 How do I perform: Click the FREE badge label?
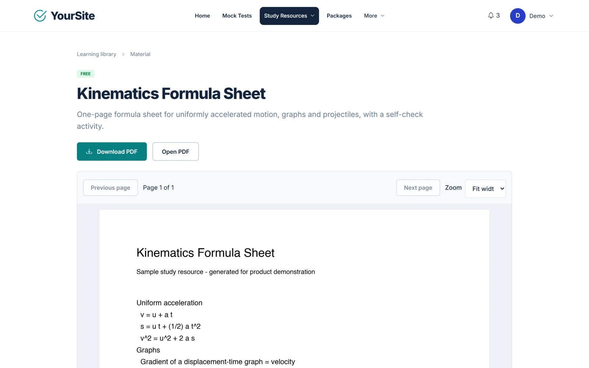(x=86, y=74)
